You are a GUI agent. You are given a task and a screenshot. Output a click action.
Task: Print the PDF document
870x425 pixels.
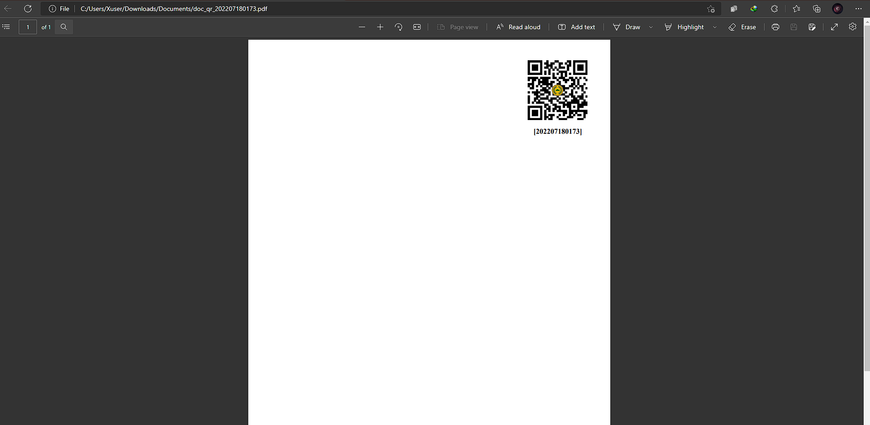tap(775, 27)
